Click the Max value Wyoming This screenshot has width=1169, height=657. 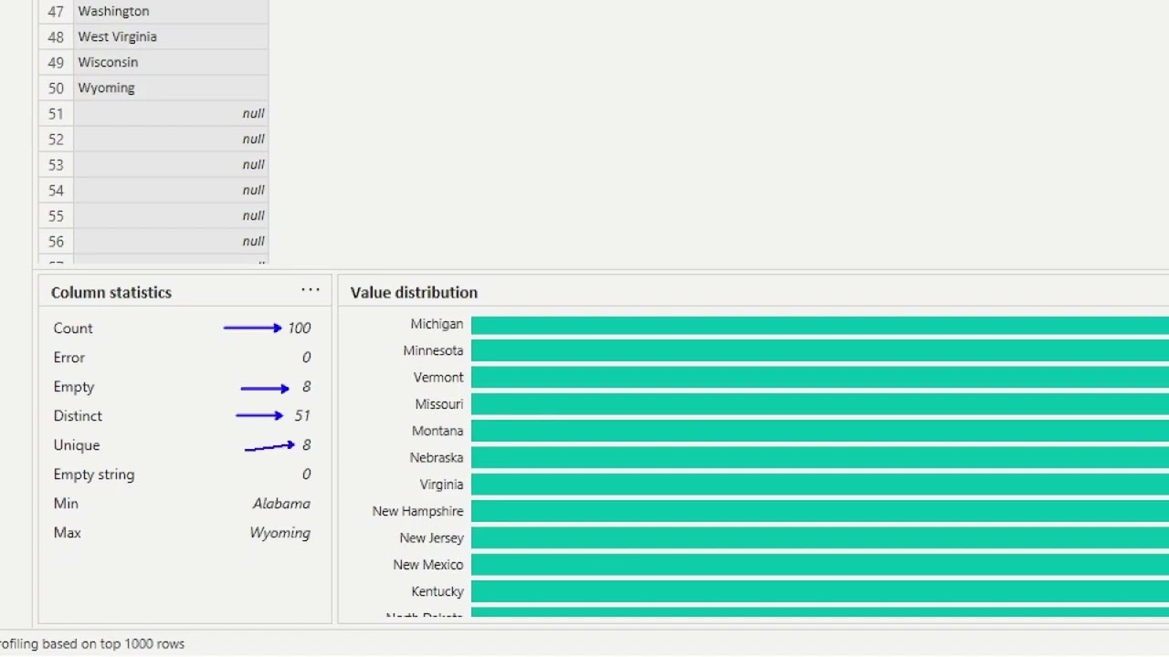click(279, 532)
